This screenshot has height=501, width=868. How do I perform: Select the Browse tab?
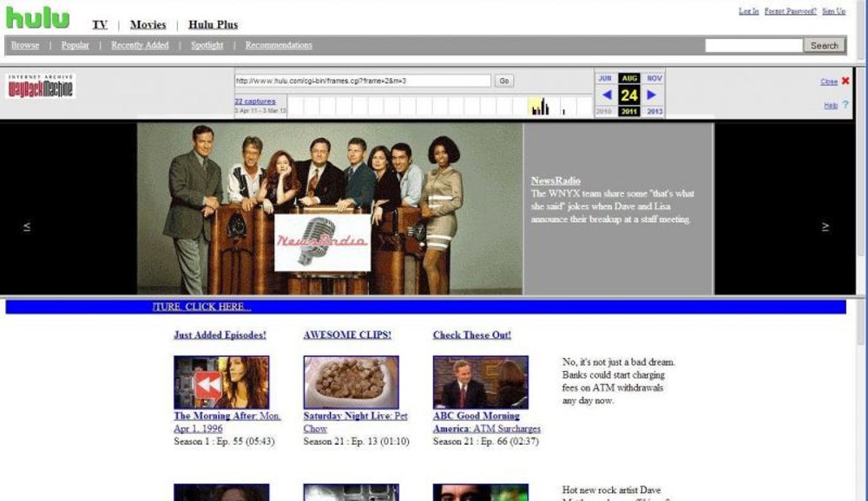tap(25, 45)
